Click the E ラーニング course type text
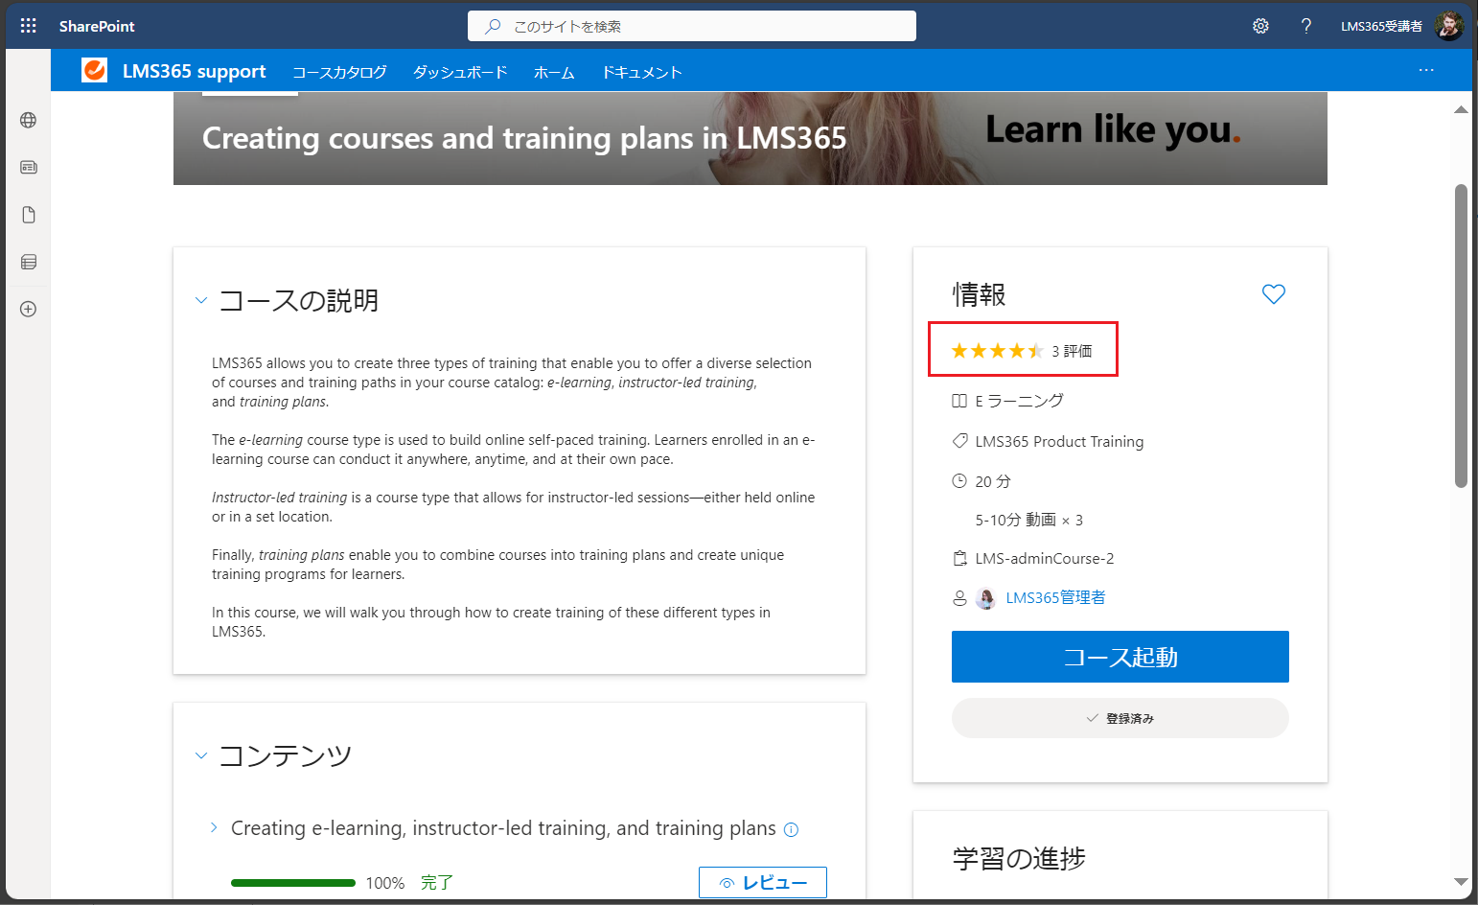Viewport: 1478px width, 905px height. point(1019,401)
